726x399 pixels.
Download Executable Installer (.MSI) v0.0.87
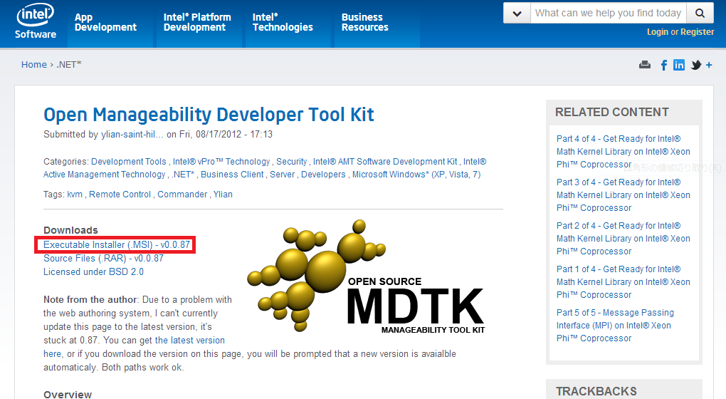[117, 244]
